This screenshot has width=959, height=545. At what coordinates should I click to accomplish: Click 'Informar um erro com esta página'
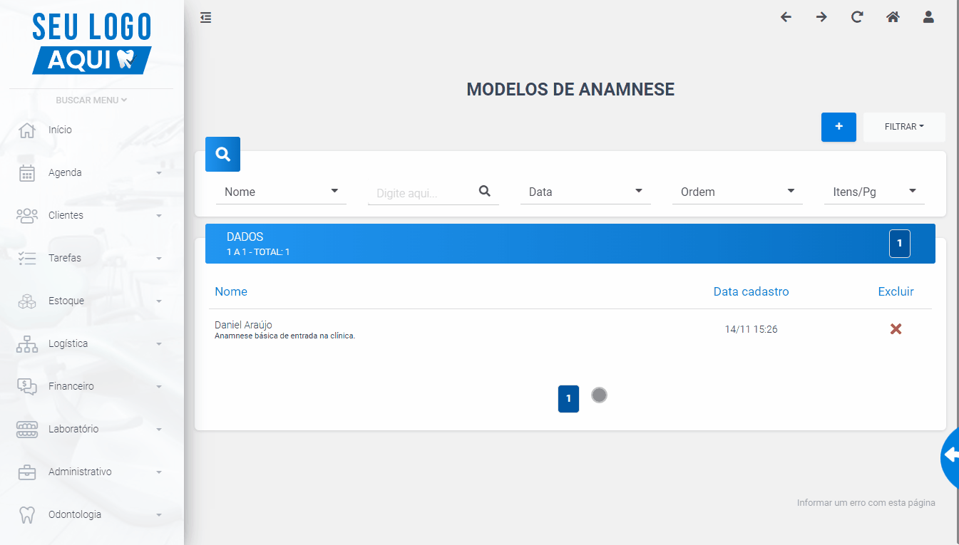coord(866,503)
